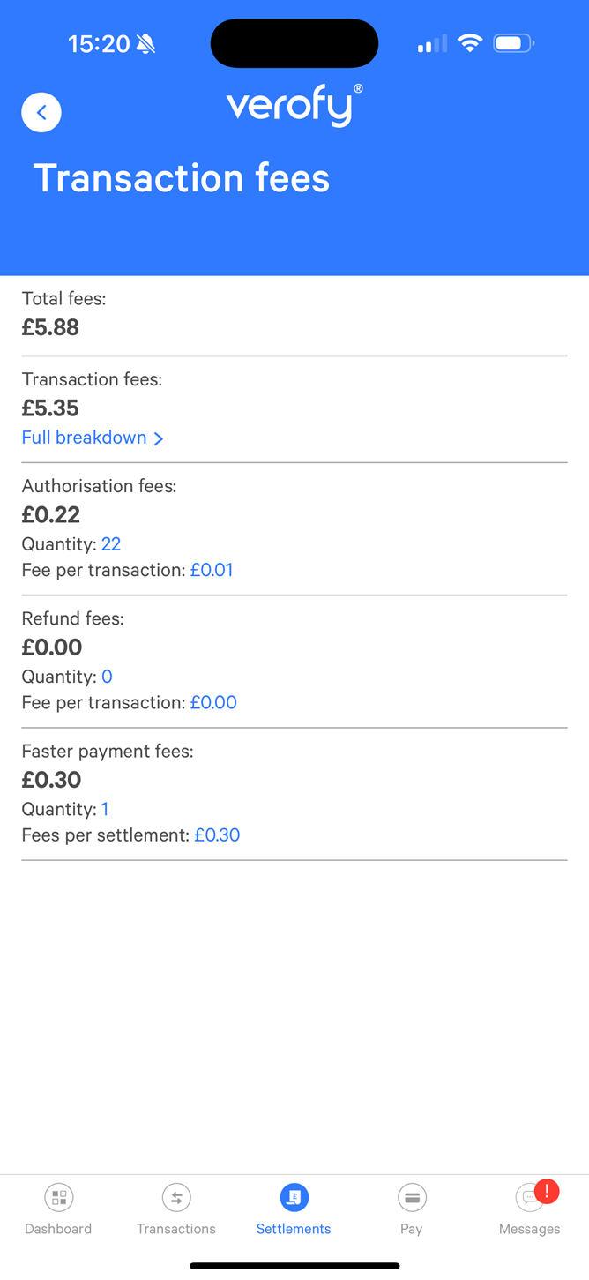Screen dimensions: 589x1280
Task: Tap the back arrow button
Action: [41, 112]
